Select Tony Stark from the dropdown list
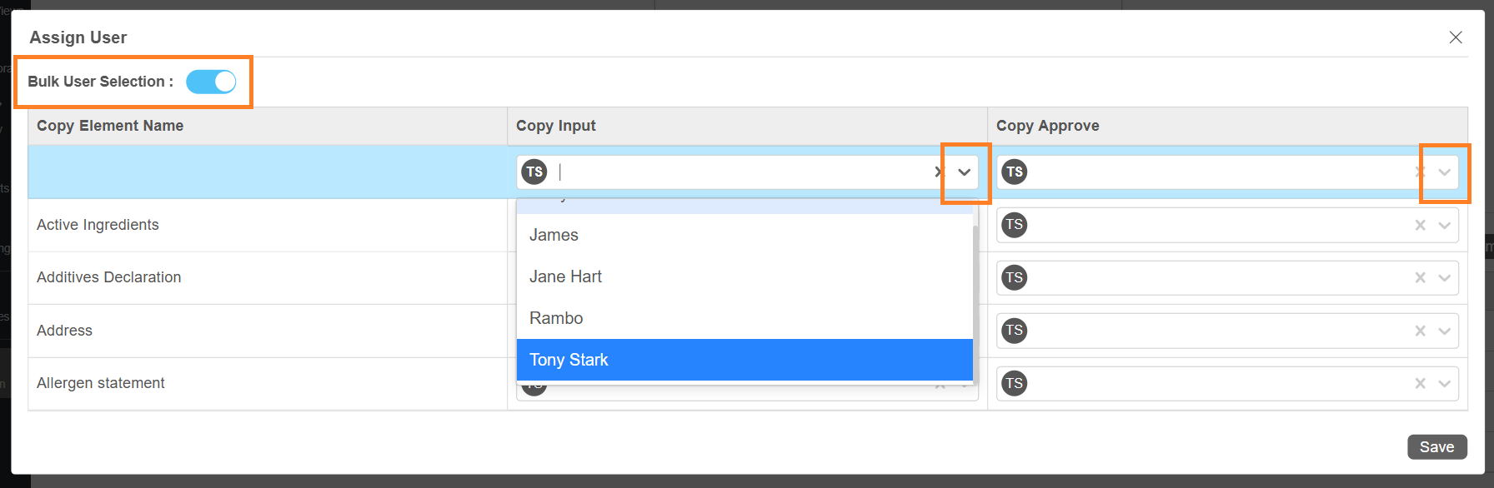This screenshot has width=1494, height=488. pyautogui.click(x=744, y=360)
